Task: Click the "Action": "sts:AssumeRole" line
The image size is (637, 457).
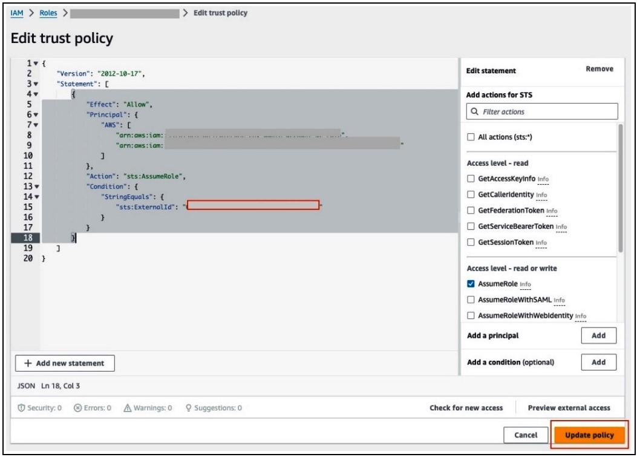Action: 136,176
